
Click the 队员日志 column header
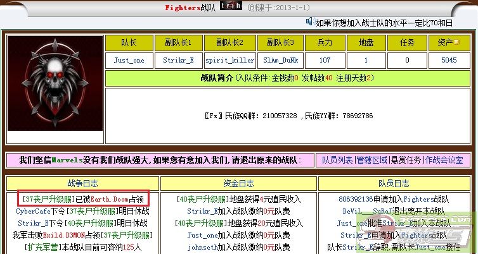click(x=393, y=184)
